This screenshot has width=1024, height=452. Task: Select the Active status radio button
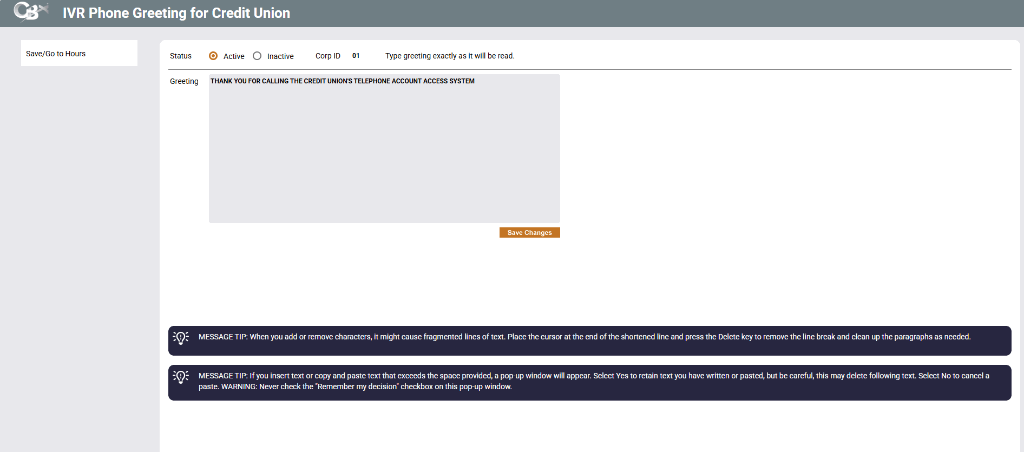click(213, 56)
